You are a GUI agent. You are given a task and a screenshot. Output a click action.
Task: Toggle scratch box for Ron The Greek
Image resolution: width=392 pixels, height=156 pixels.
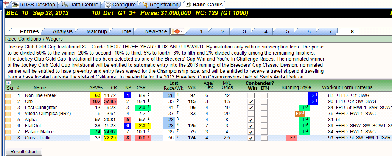click(8, 95)
